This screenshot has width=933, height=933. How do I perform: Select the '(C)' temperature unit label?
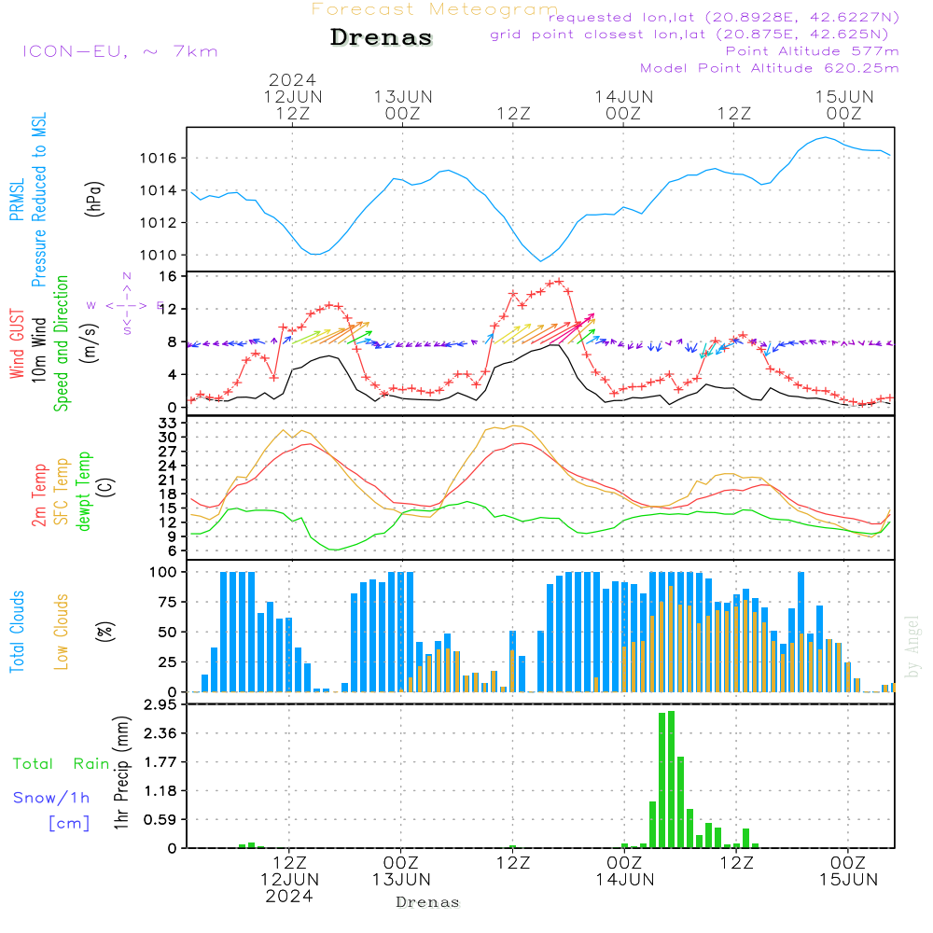[x=106, y=487]
